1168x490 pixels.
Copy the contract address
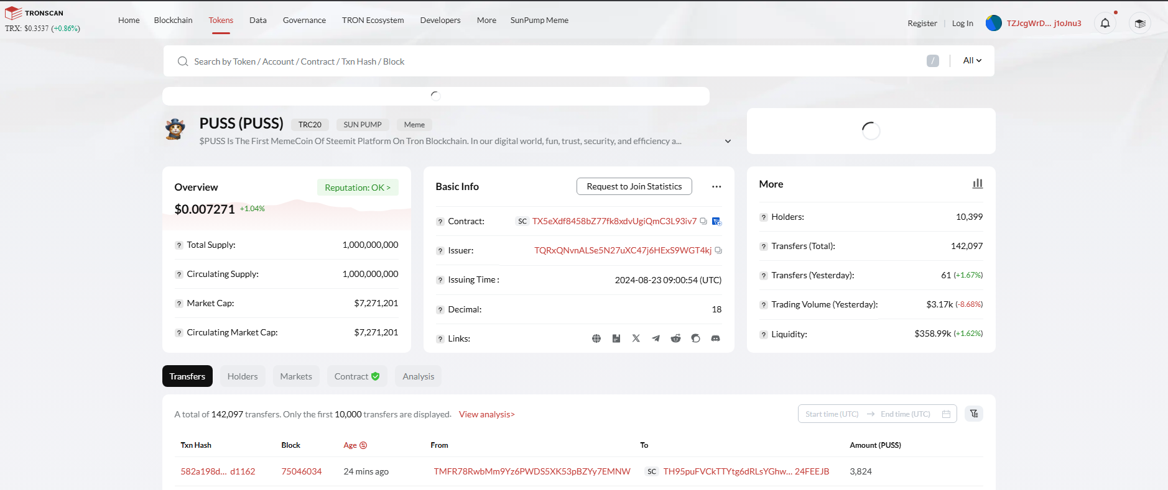703,221
